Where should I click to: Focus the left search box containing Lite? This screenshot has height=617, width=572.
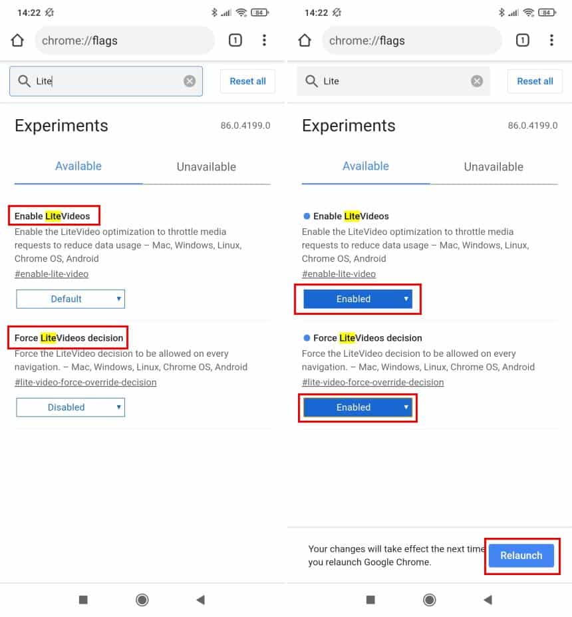pyautogui.click(x=106, y=81)
